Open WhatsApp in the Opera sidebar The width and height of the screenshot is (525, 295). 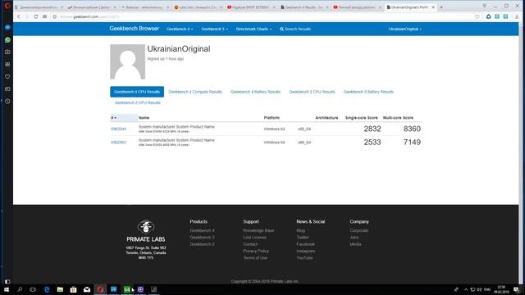tap(7, 40)
